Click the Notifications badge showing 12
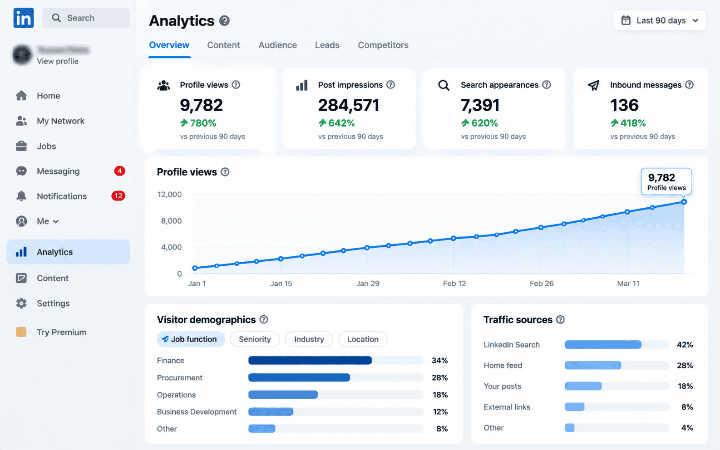Image resolution: width=720 pixels, height=450 pixels. [118, 196]
